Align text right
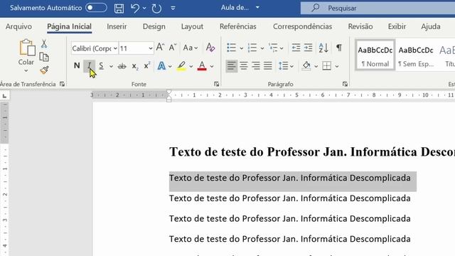Viewport: 455px width, 256px height. click(x=256, y=66)
